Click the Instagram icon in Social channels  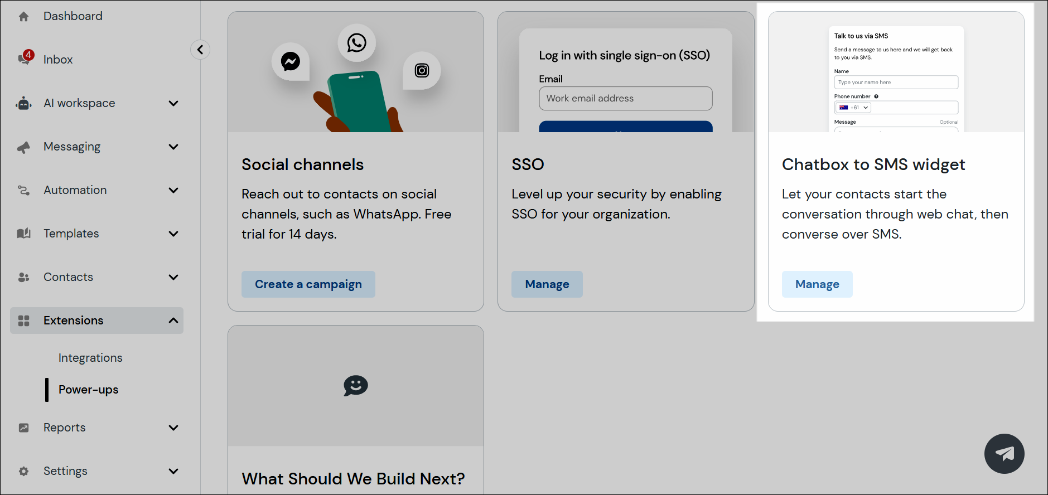(422, 70)
